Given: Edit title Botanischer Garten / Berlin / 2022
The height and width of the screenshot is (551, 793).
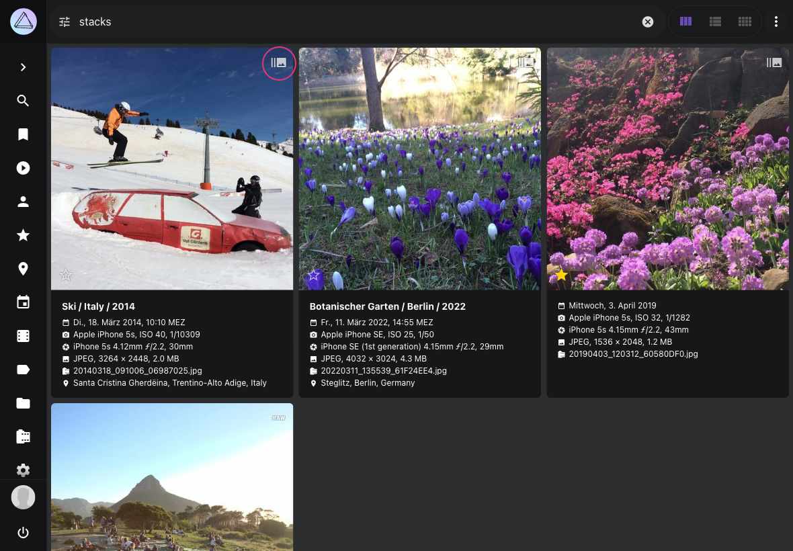Looking at the screenshot, I should tap(387, 306).
